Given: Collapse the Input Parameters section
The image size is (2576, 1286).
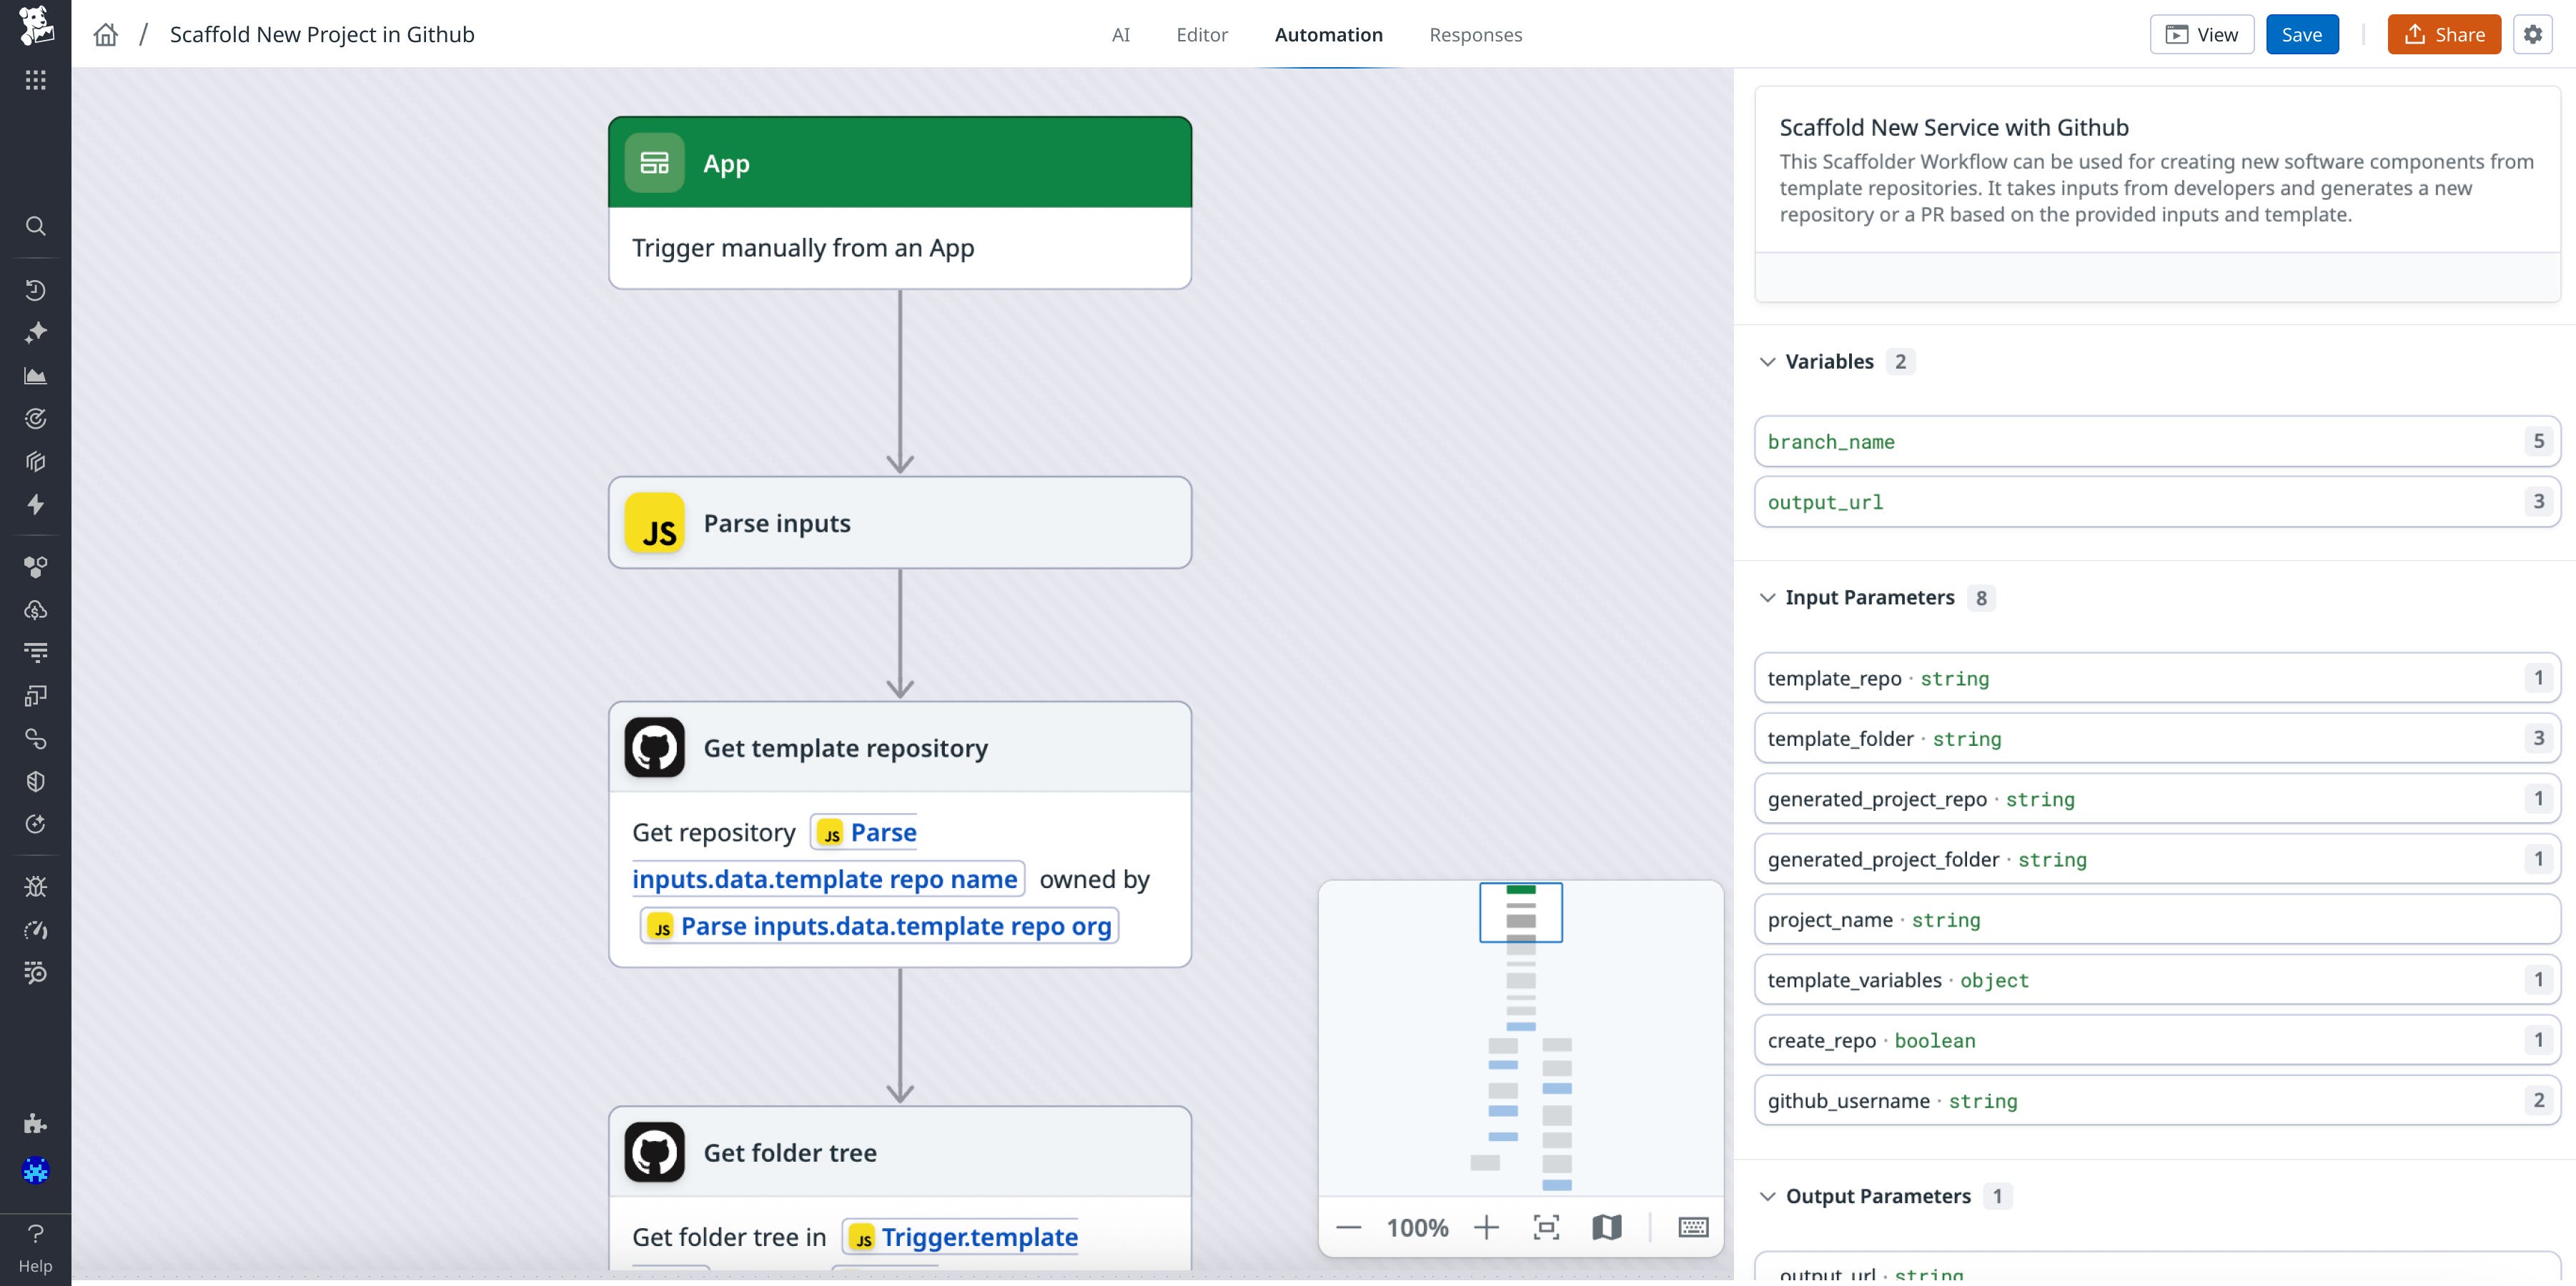Looking at the screenshot, I should coord(1768,597).
